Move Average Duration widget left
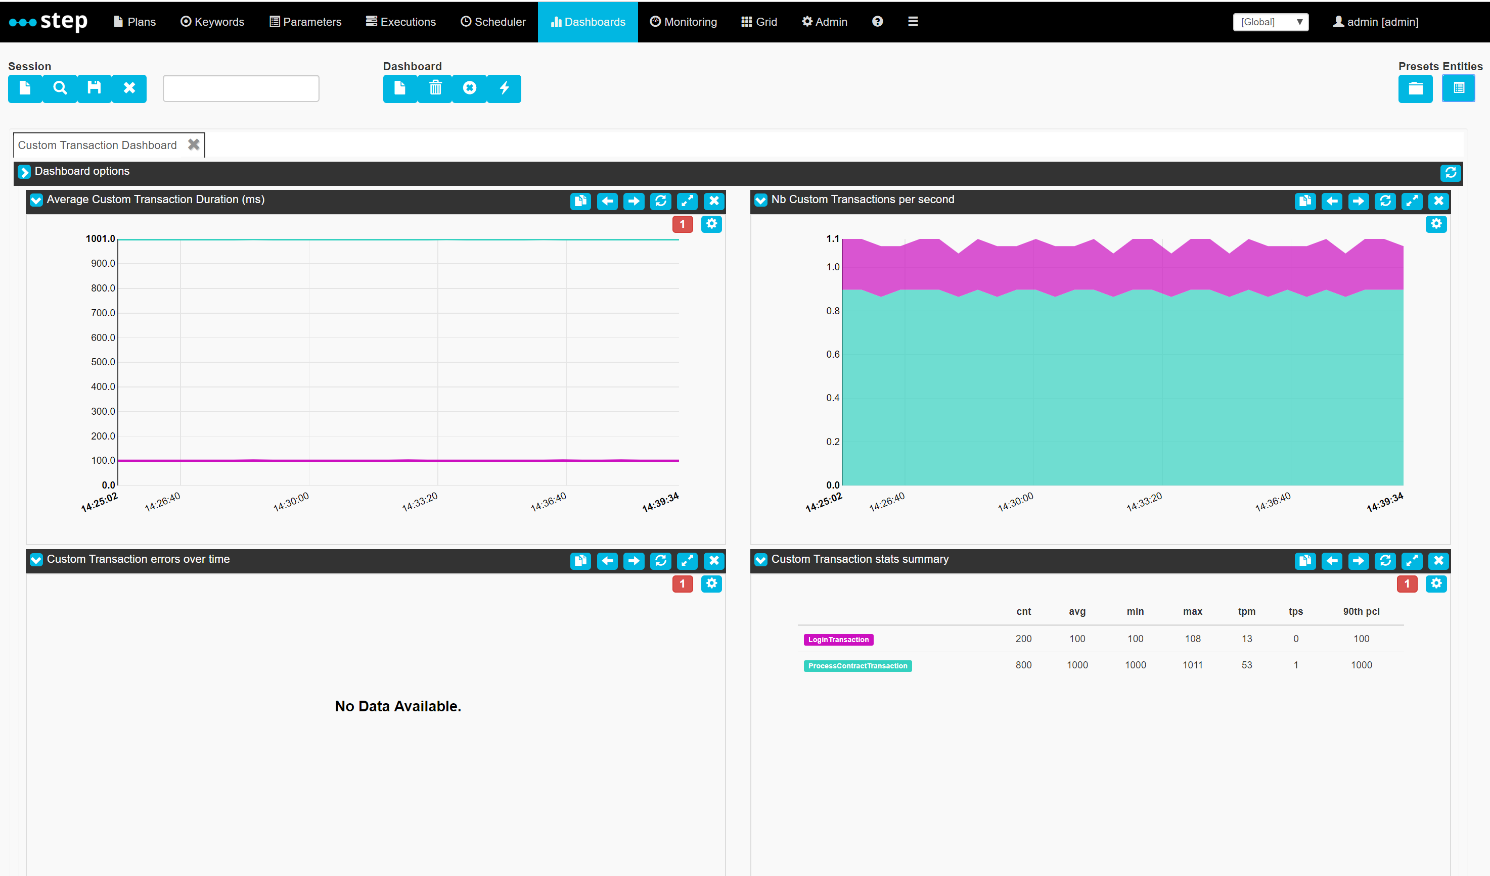Image resolution: width=1490 pixels, height=876 pixels. point(607,202)
